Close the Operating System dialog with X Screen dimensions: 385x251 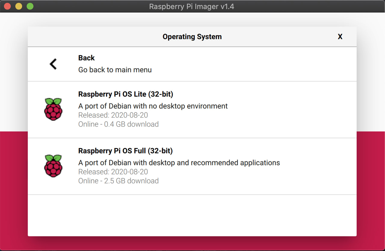[340, 37]
